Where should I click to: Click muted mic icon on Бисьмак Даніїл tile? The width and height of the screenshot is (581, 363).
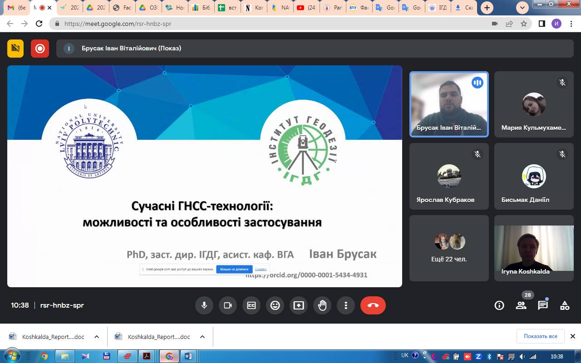(562, 154)
